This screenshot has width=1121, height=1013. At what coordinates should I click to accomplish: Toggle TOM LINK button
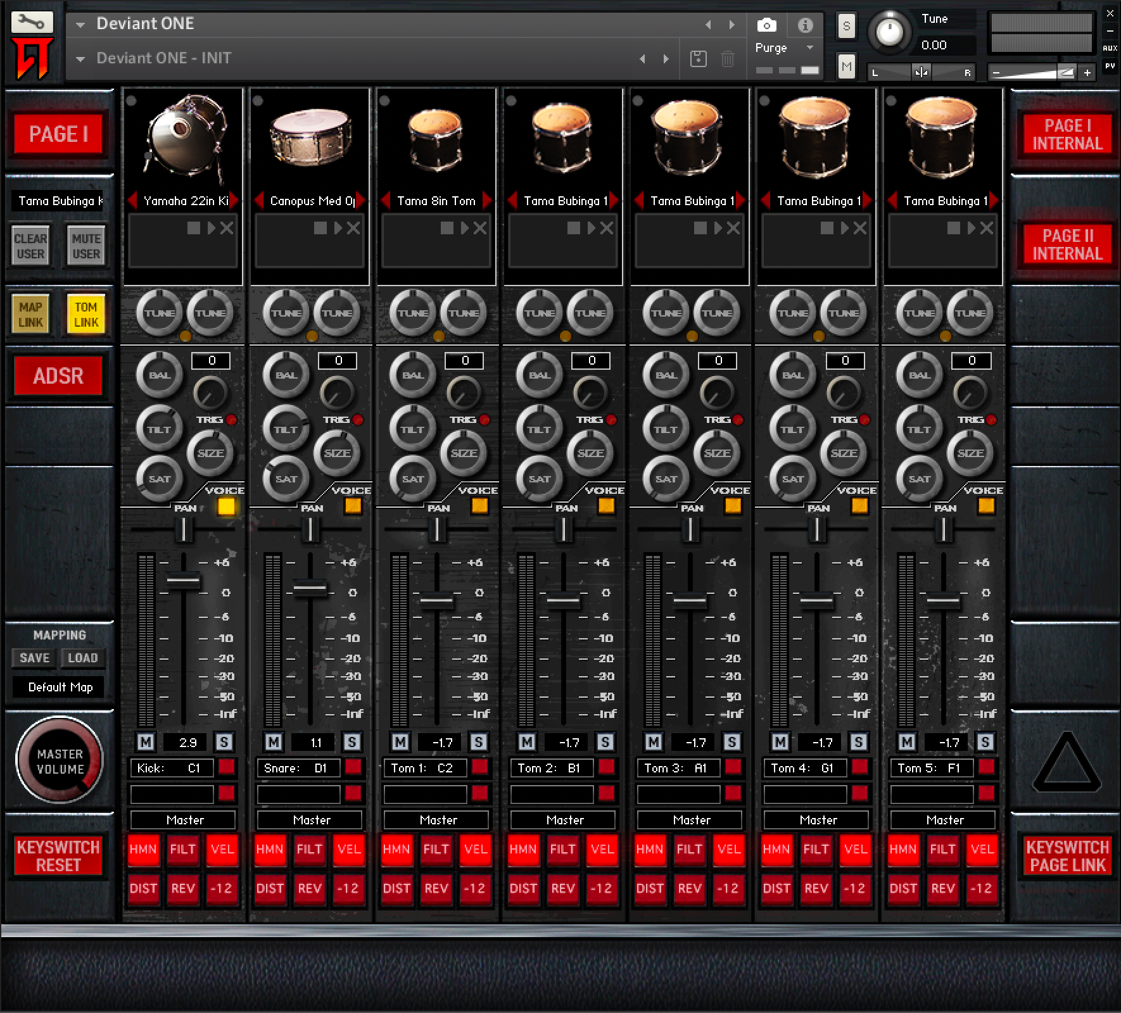(86, 315)
